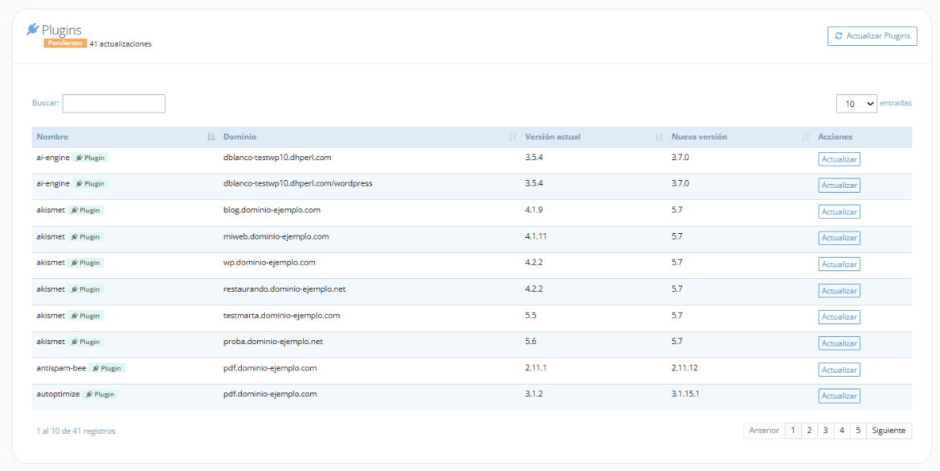Select page 3 in the pagination
This screenshot has width=940, height=471.
(x=825, y=431)
